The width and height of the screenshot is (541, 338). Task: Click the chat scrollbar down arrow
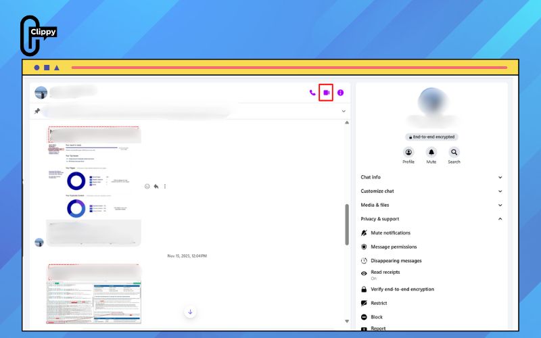(x=347, y=321)
